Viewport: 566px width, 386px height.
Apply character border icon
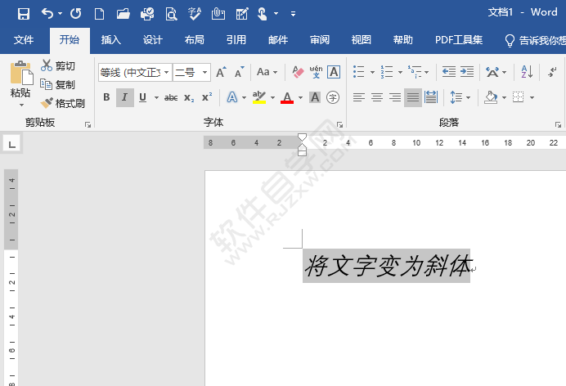[334, 72]
